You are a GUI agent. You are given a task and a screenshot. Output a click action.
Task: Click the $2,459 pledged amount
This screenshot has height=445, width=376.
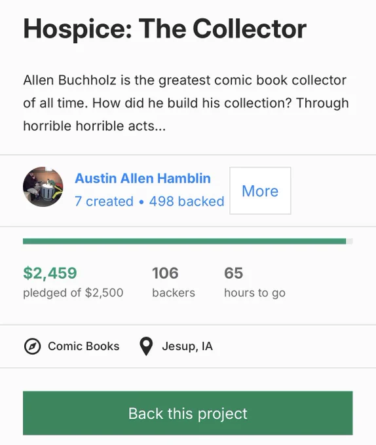coord(50,274)
